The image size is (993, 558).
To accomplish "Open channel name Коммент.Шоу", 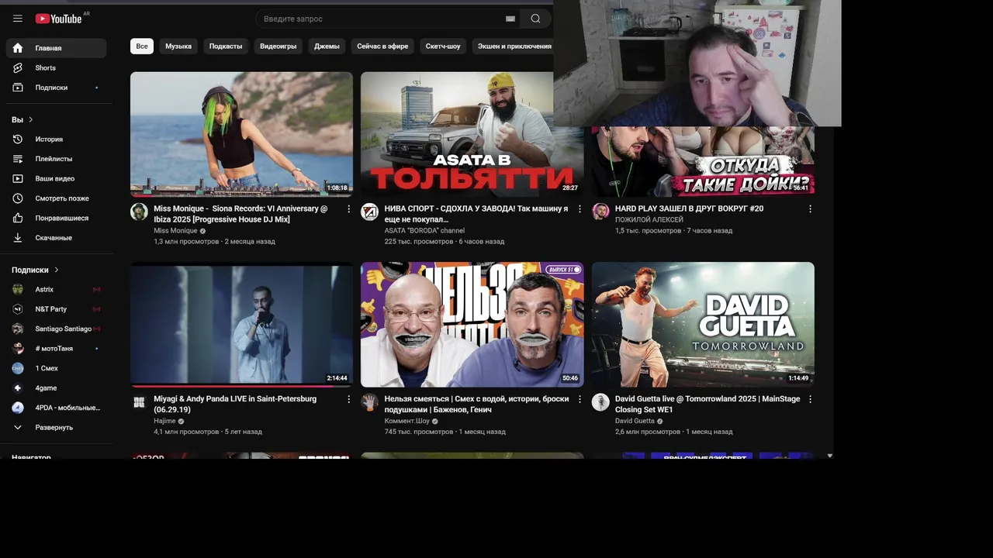I will tap(407, 421).
